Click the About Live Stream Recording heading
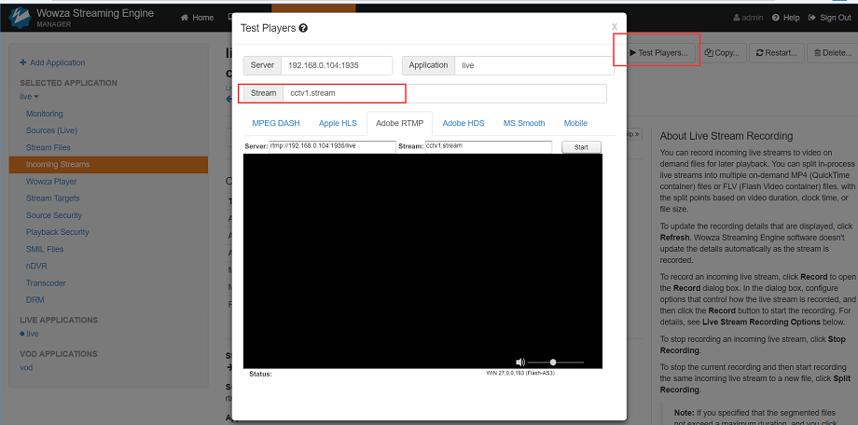Image resolution: width=858 pixels, height=425 pixels. point(727,136)
